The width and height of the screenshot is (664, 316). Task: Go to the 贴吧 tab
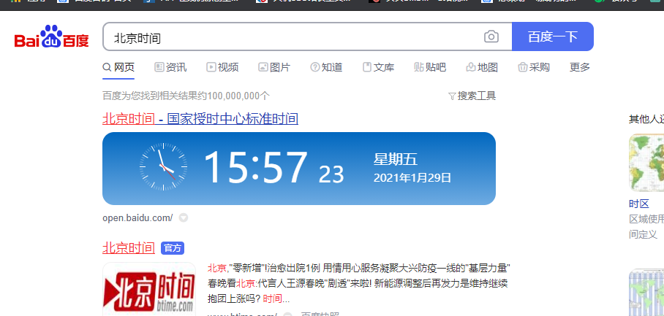click(x=430, y=67)
